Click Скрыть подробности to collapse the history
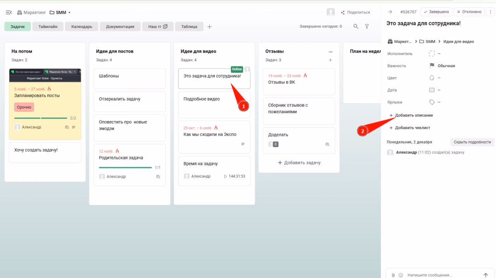Image resolution: width=496 pixels, height=278 pixels. coord(472,142)
